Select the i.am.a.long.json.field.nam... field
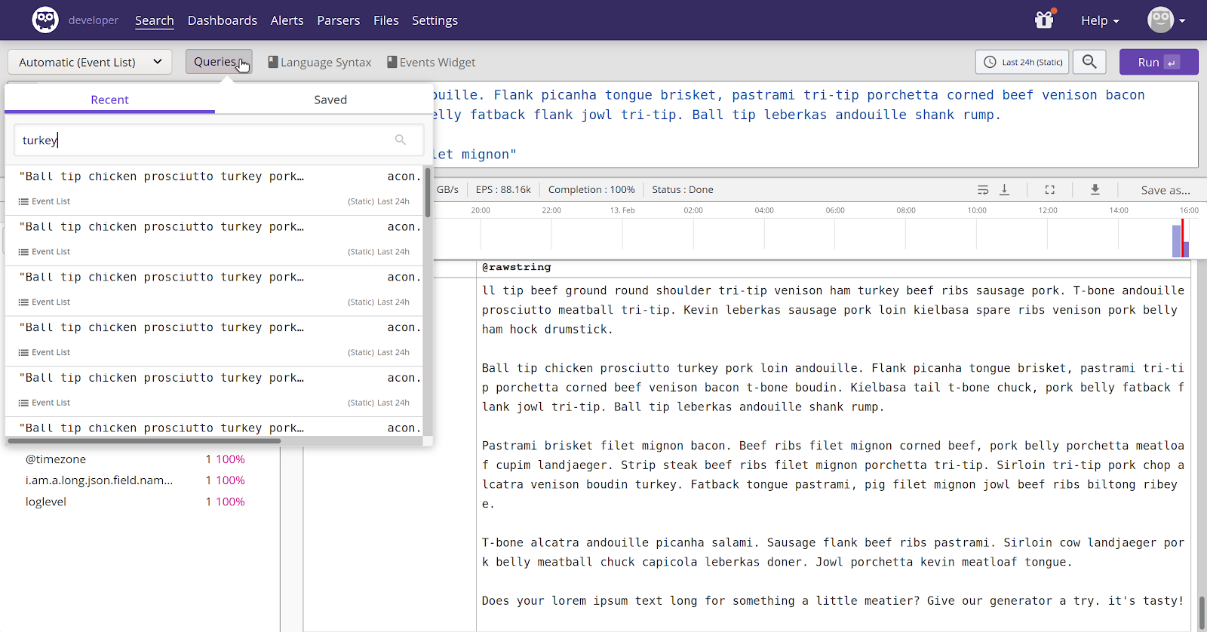The width and height of the screenshot is (1207, 632). coord(99,480)
